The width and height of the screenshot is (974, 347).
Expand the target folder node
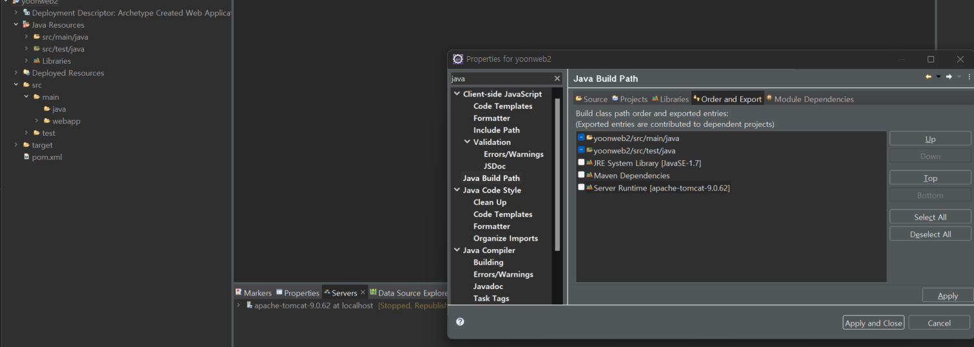[x=16, y=145]
